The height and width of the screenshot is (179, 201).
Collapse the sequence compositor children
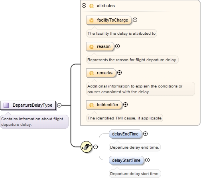tap(95, 147)
